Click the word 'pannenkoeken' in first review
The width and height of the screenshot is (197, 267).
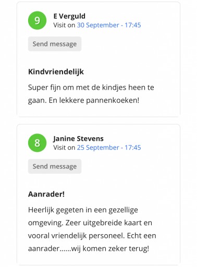(112, 101)
